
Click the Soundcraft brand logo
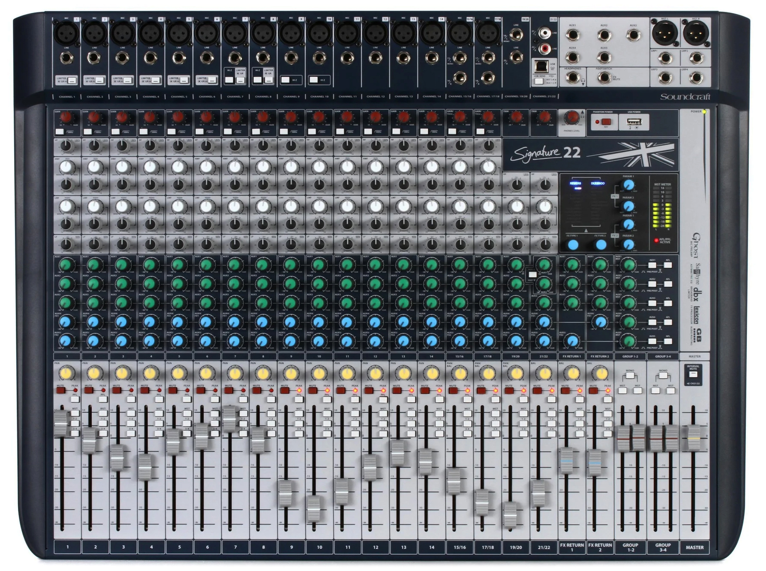point(685,97)
